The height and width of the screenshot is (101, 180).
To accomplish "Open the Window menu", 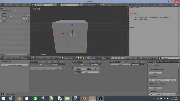I will [x=21, y=5].
